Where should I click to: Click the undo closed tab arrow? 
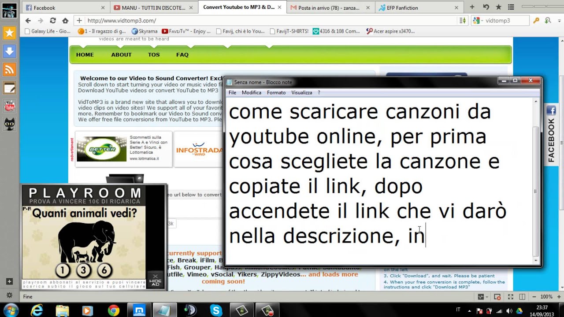486,7
